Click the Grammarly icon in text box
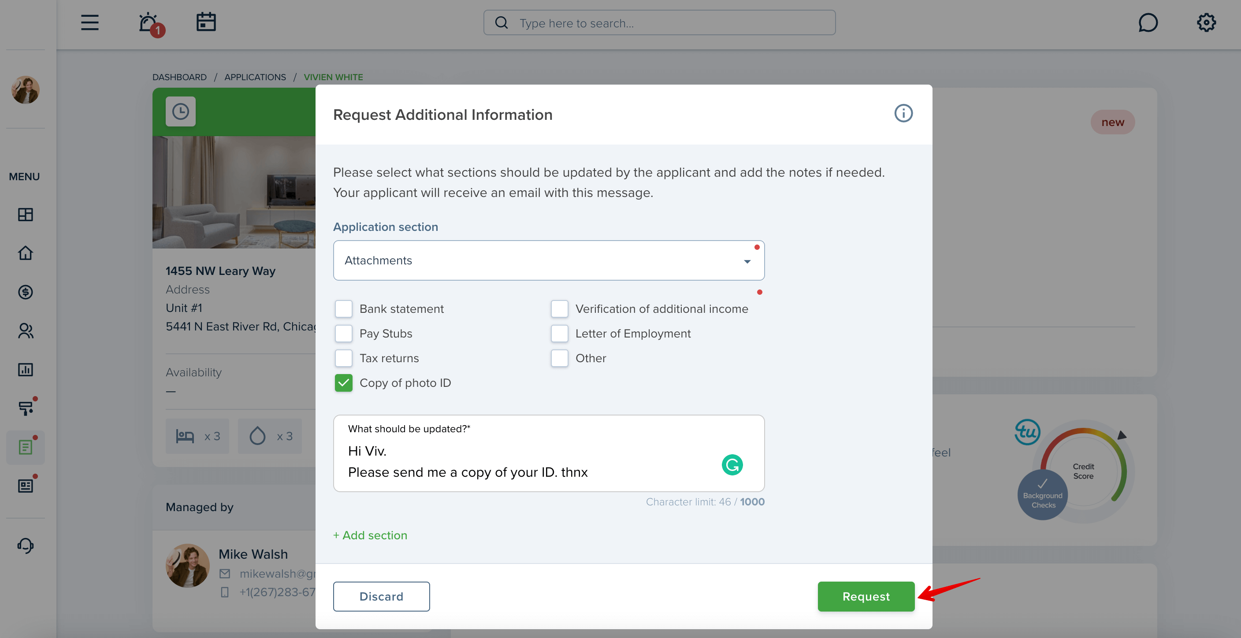1241x638 pixels. click(732, 465)
